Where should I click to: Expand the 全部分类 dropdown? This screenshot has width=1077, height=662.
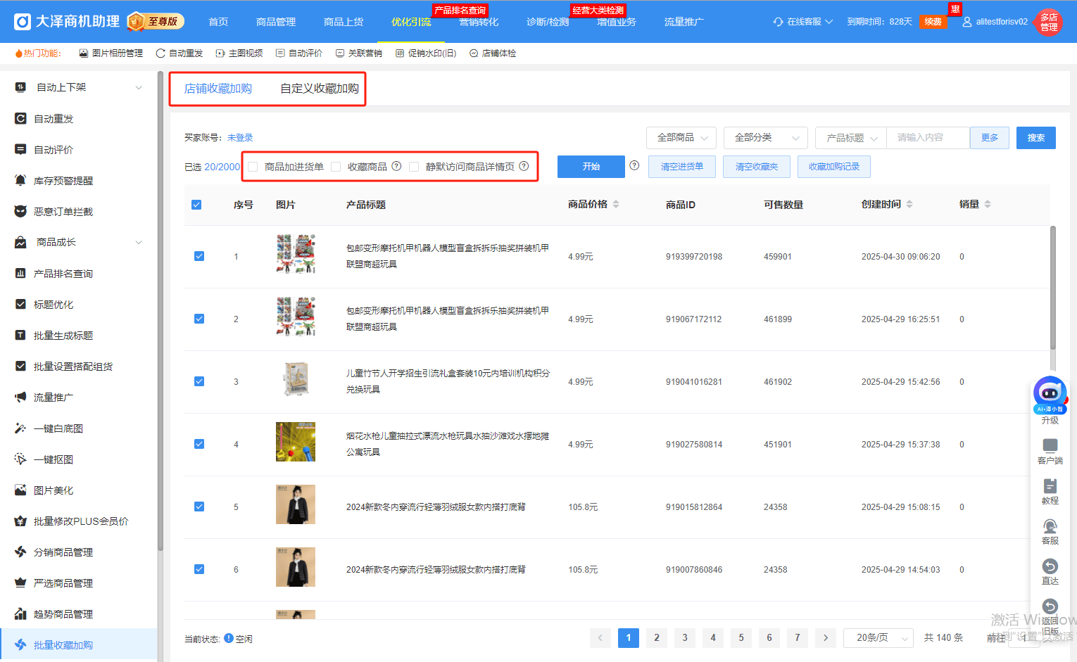point(766,138)
